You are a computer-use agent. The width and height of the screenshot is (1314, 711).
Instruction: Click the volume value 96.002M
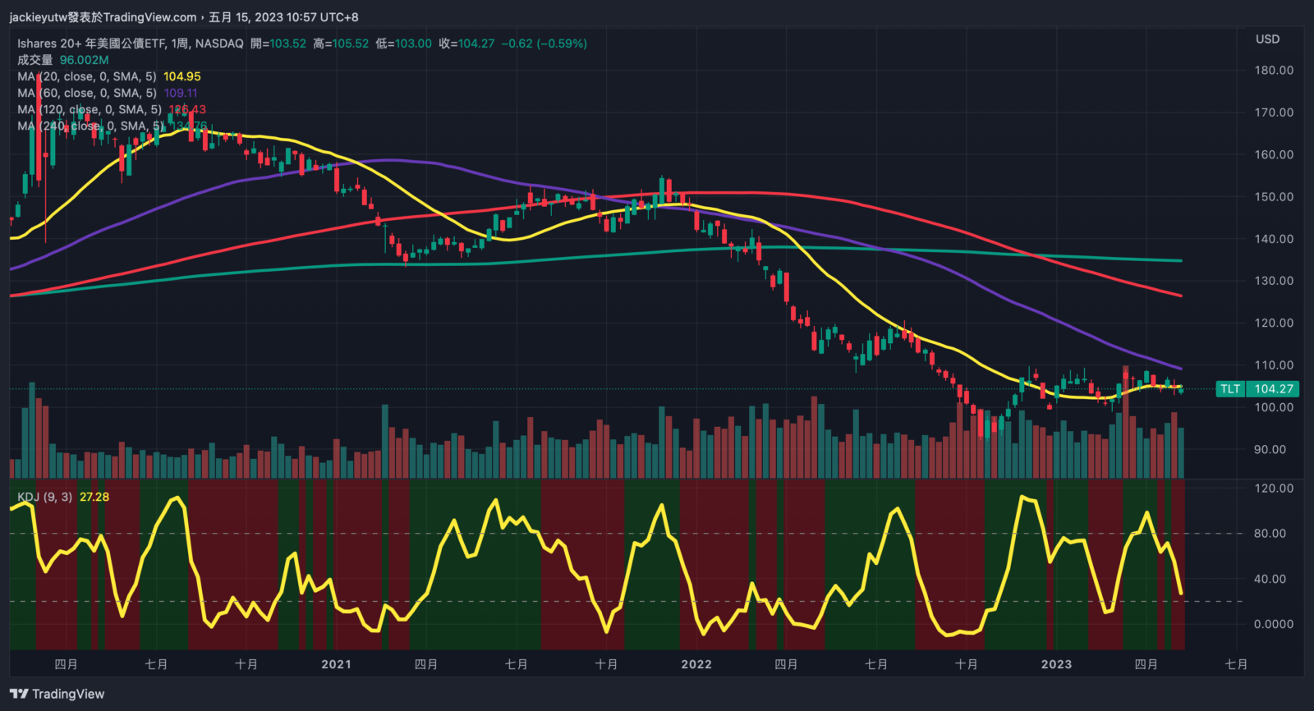click(84, 60)
